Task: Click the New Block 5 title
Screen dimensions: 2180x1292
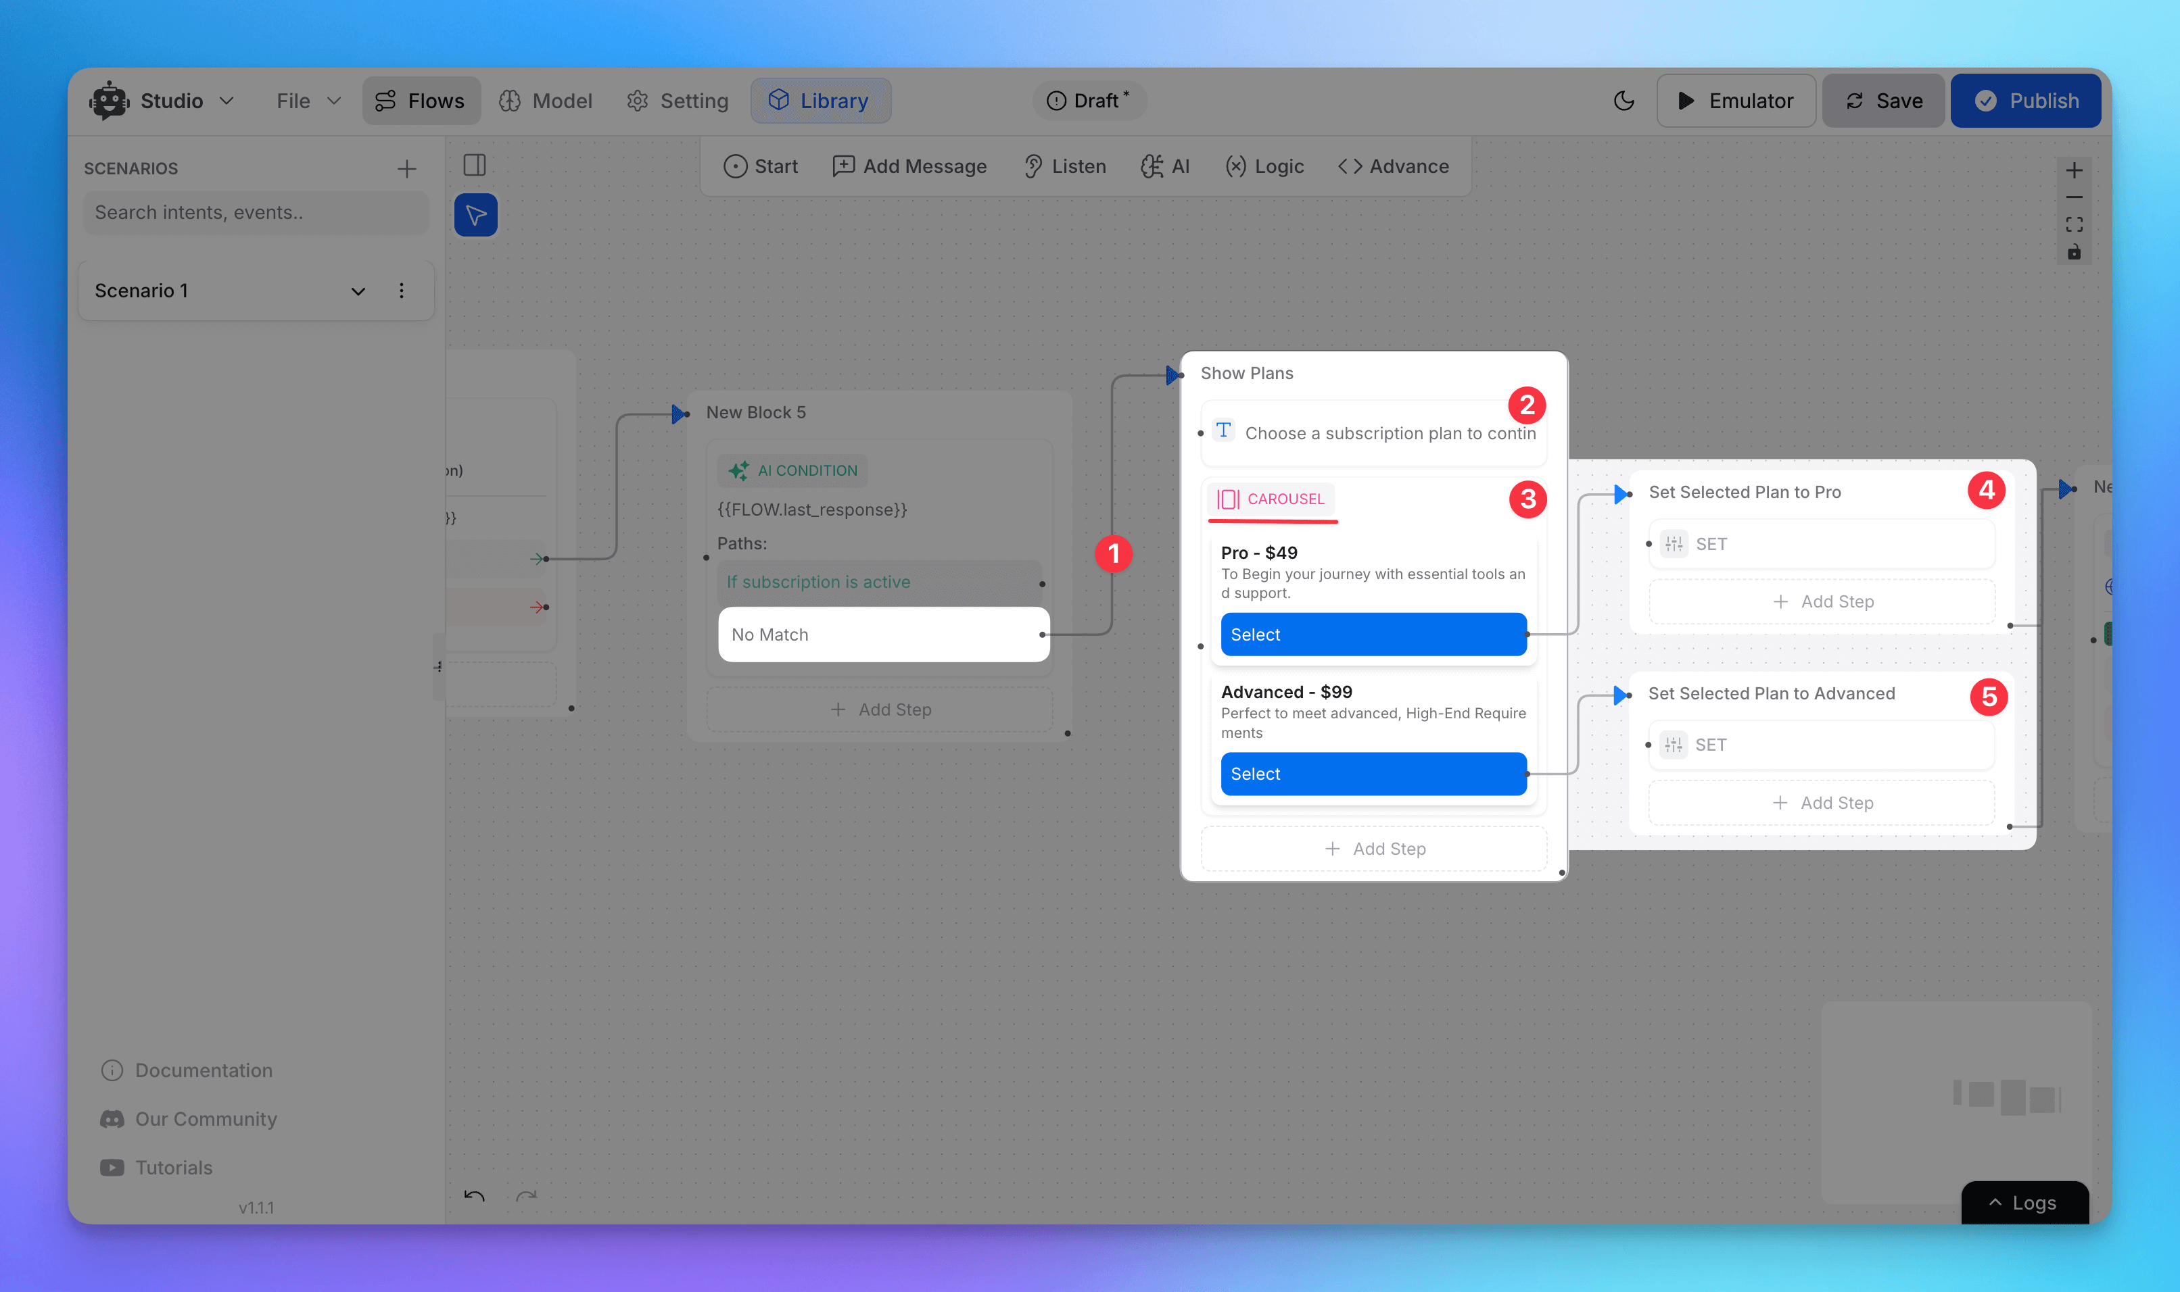Action: point(756,413)
